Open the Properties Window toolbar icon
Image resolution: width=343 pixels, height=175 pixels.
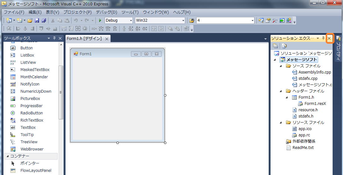point(268,20)
